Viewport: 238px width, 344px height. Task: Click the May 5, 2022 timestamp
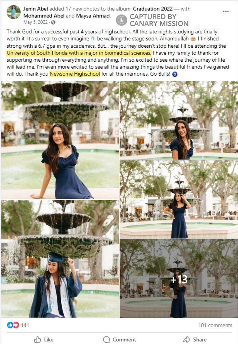pos(35,22)
